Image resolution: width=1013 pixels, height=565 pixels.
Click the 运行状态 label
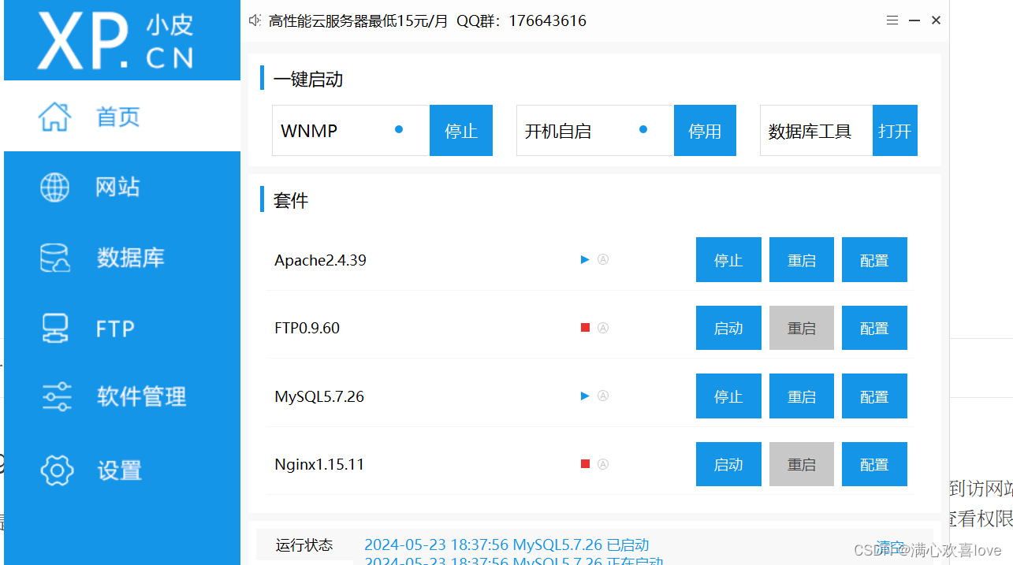click(x=304, y=545)
